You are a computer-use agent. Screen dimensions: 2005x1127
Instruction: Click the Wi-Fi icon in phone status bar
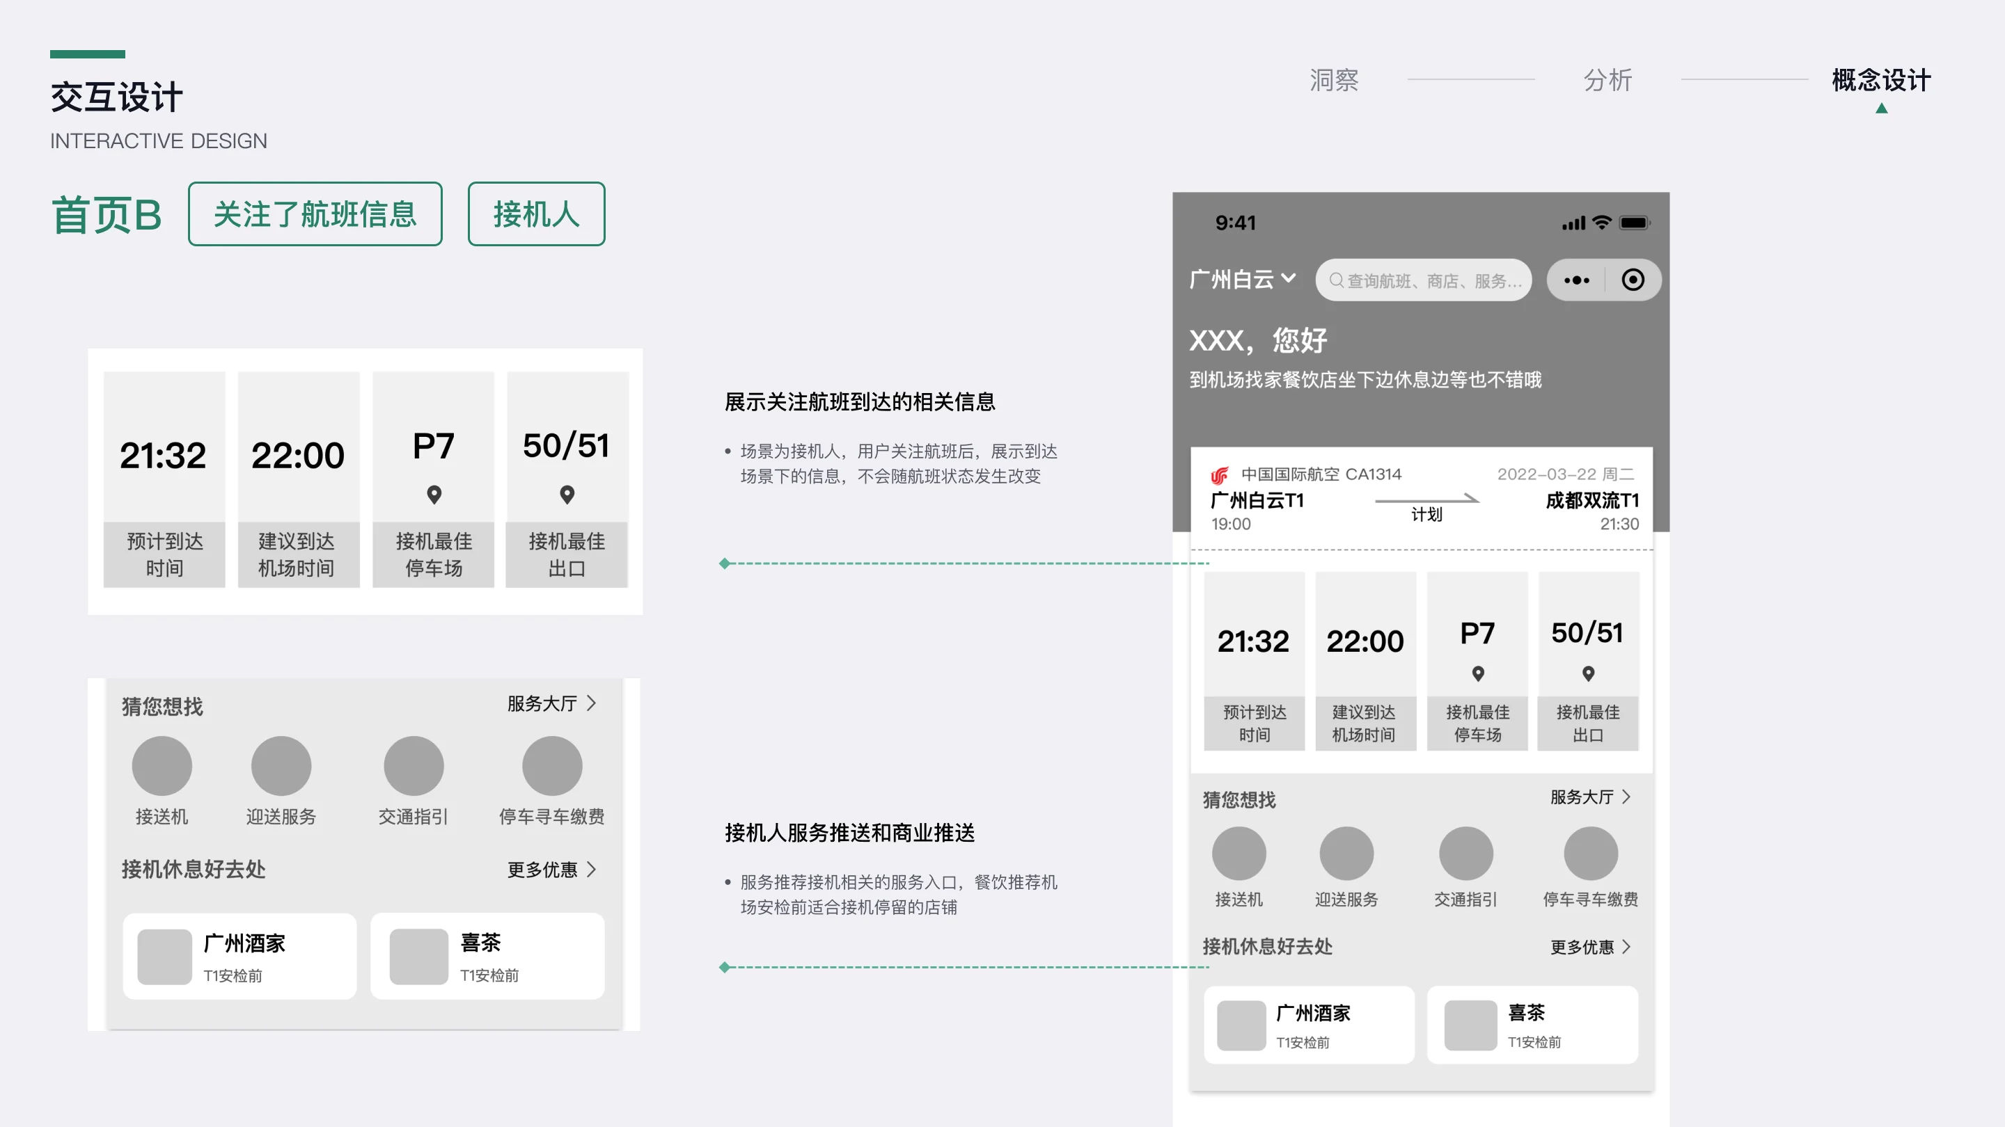point(1602,223)
